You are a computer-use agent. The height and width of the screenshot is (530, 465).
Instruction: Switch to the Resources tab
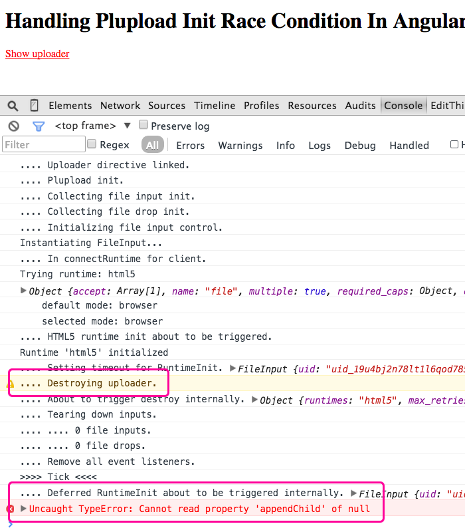coord(312,106)
